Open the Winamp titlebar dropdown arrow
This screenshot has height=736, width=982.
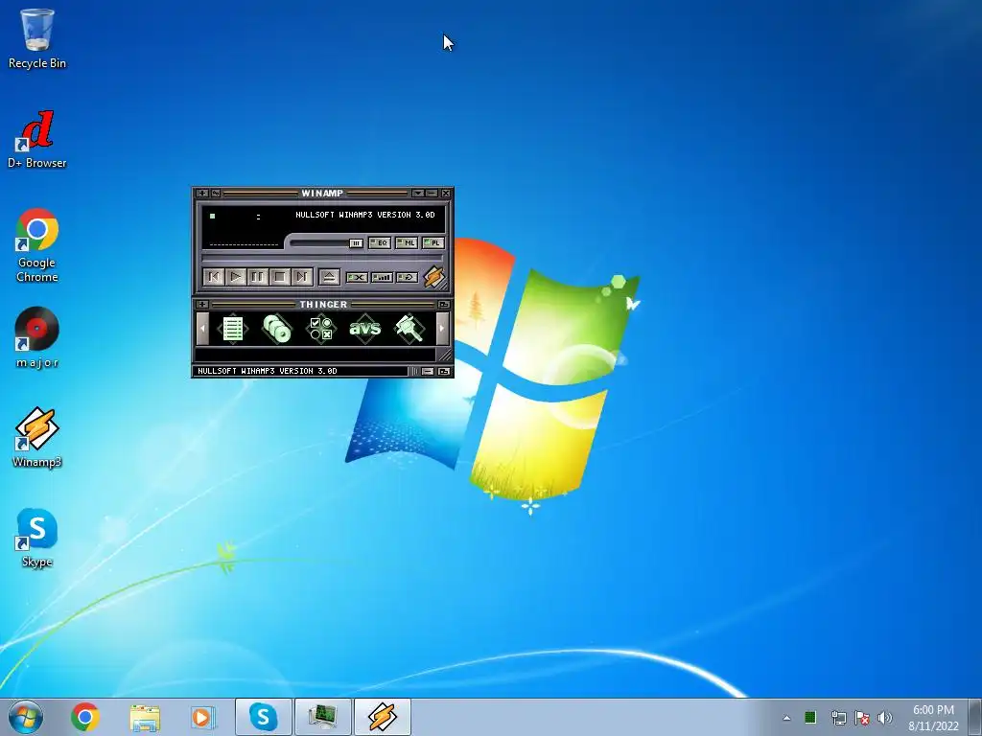(418, 194)
